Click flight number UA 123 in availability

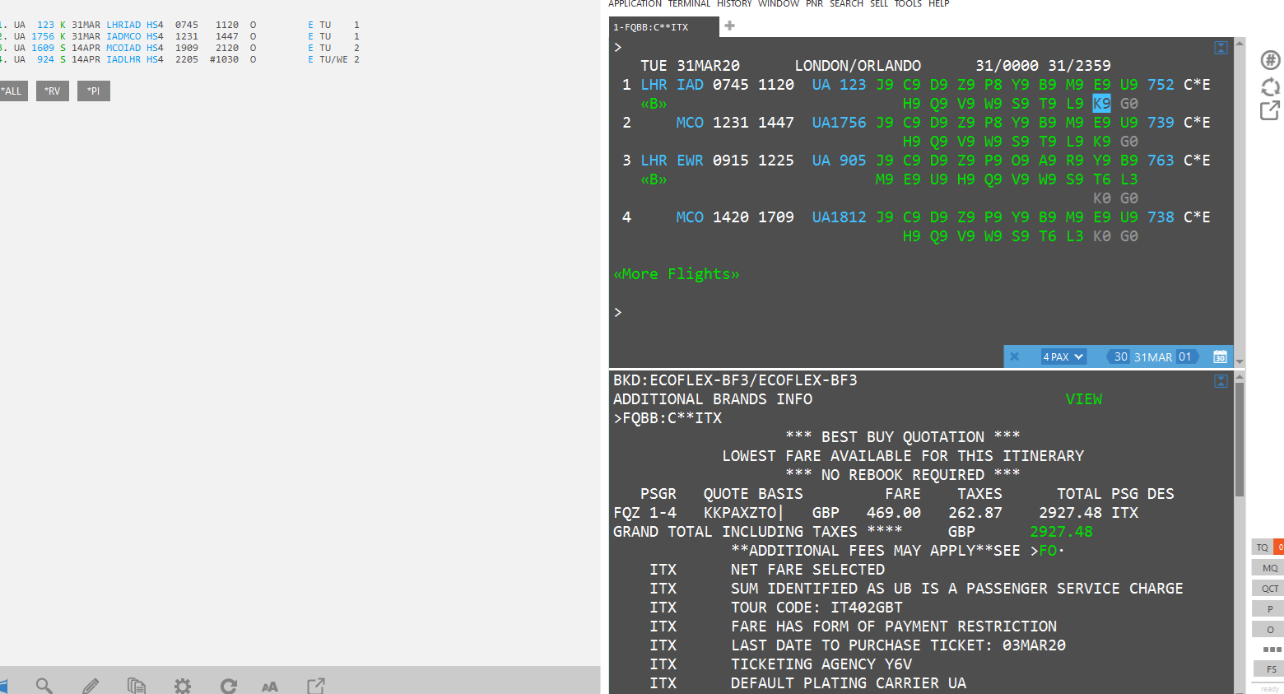click(x=839, y=85)
